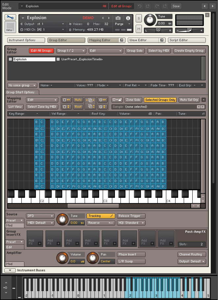Viewport: 218px width, 300px height.
Task: Open the Output: Default dropdown
Action: (192, 261)
